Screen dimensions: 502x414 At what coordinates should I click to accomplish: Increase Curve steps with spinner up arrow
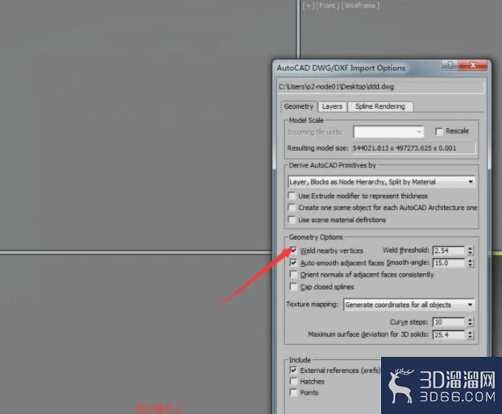click(470, 320)
